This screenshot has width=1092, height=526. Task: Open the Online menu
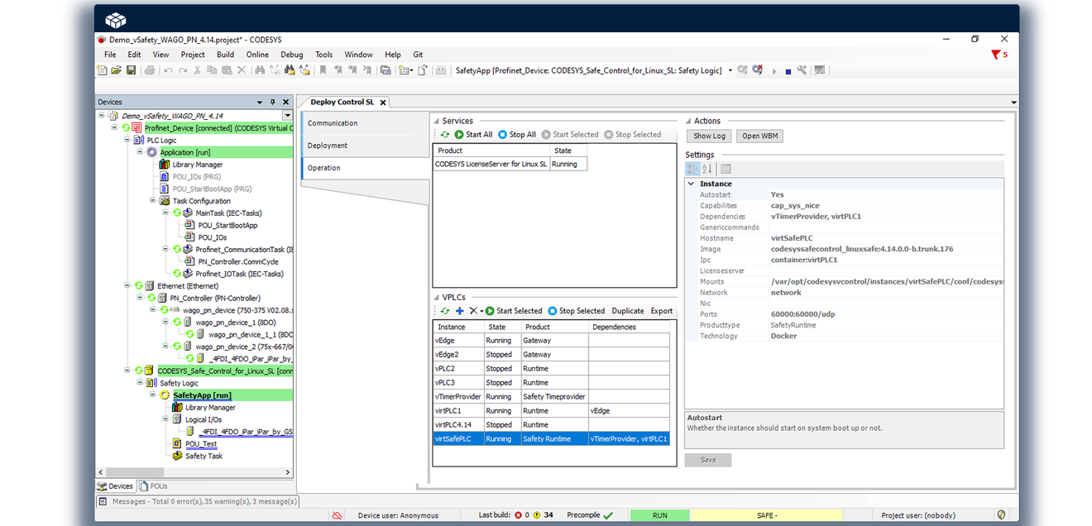pyautogui.click(x=257, y=55)
